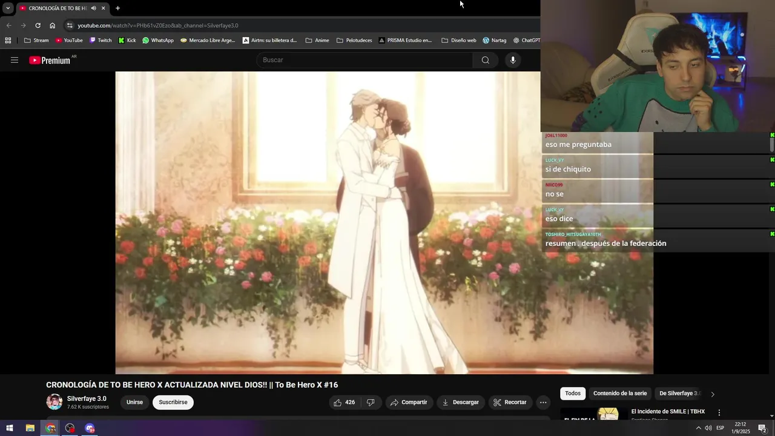Open the browser home page

53,25
